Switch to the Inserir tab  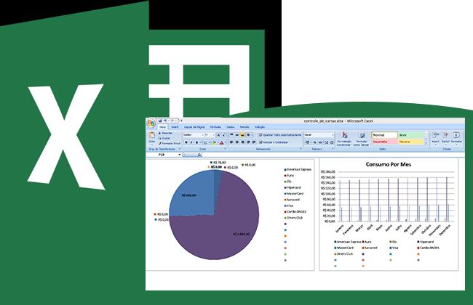click(175, 127)
